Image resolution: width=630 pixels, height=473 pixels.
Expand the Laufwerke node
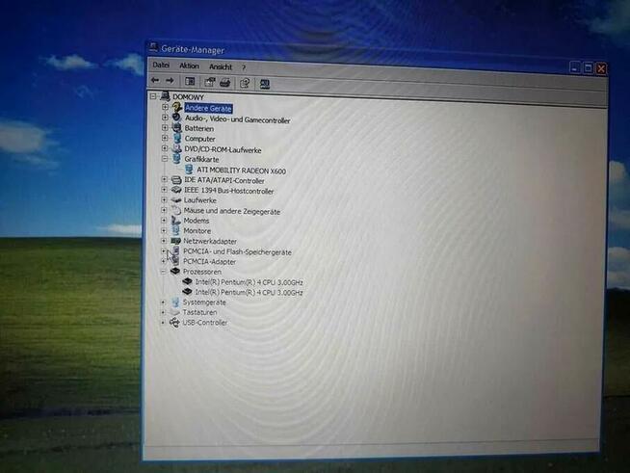pos(164,199)
